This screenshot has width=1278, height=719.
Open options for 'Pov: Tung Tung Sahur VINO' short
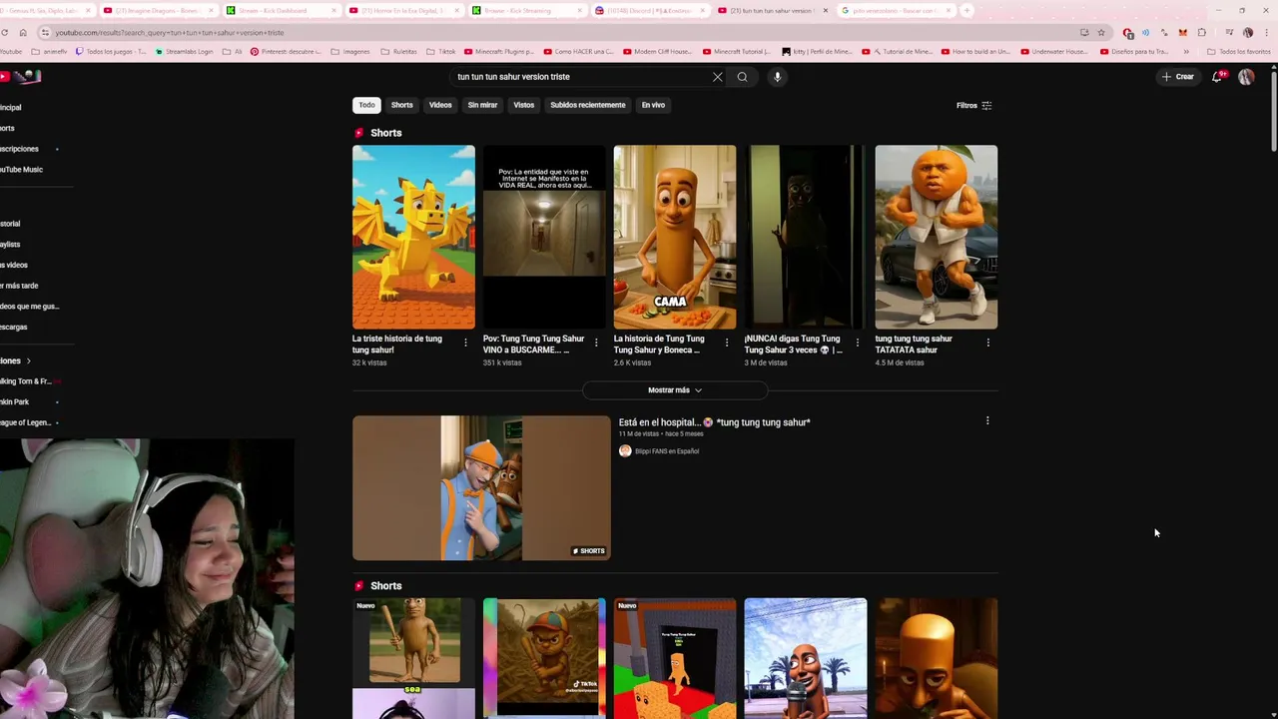596,343
